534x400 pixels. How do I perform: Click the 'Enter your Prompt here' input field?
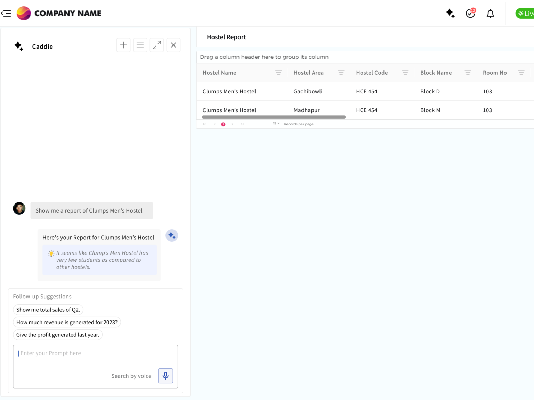pyautogui.click(x=70, y=353)
